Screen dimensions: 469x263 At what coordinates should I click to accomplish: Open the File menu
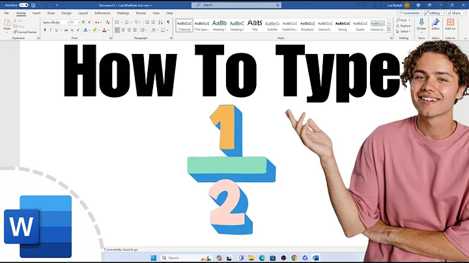click(7, 13)
